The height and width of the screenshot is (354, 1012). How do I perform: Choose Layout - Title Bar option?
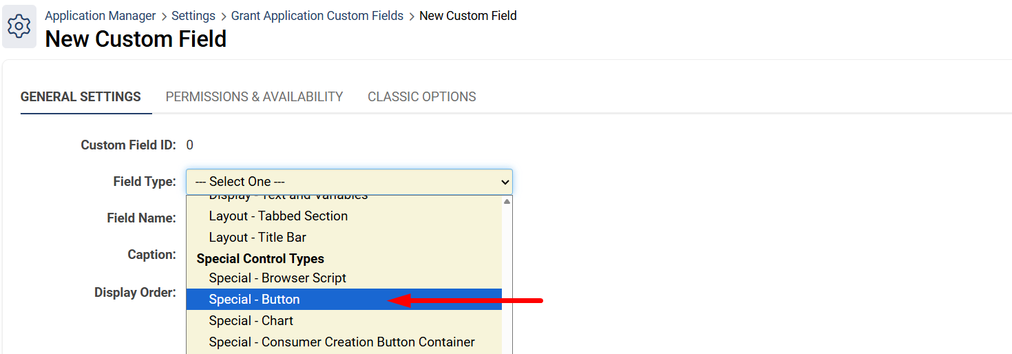click(344, 238)
